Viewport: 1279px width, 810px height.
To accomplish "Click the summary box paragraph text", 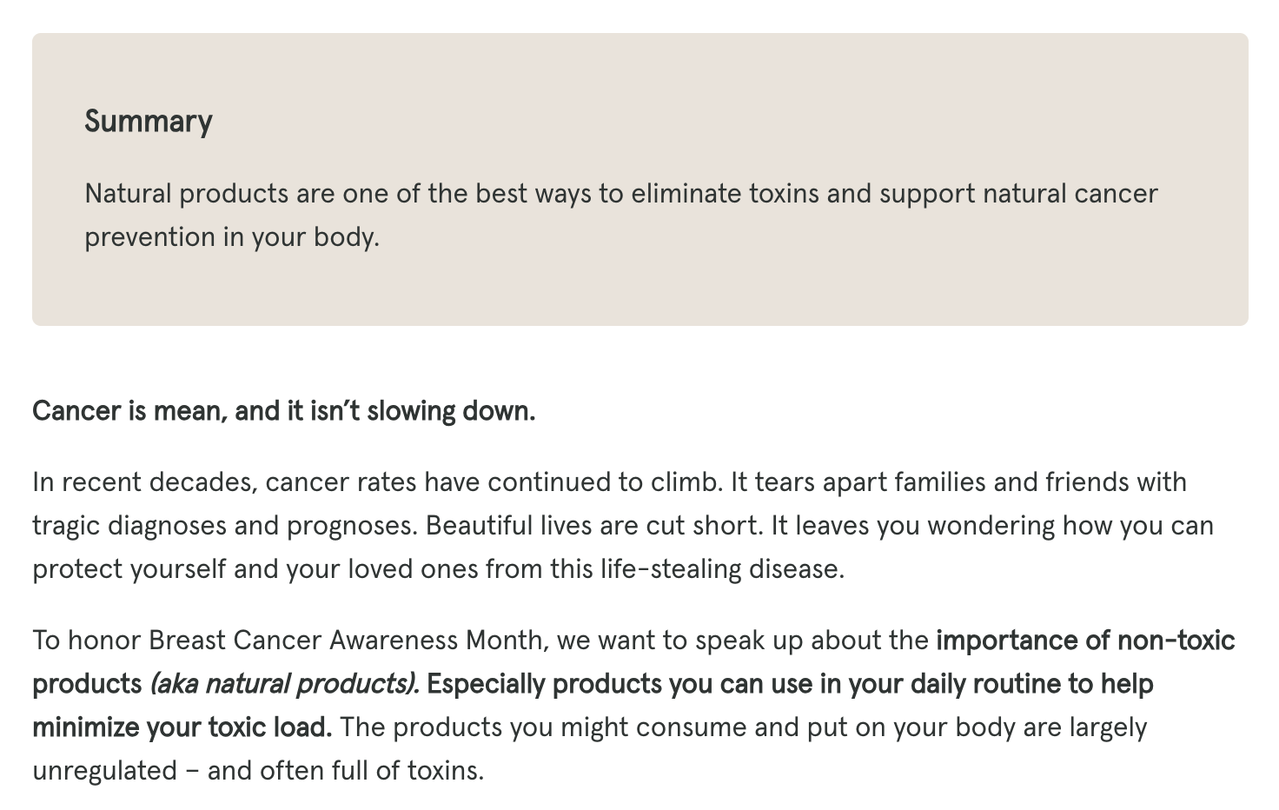I will [621, 215].
